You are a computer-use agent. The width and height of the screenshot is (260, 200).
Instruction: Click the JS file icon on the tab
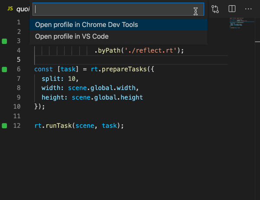10,9
